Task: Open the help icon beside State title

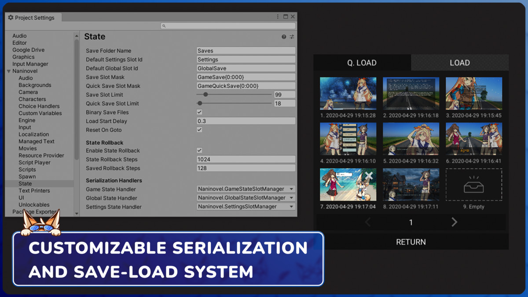Action: 284,37
